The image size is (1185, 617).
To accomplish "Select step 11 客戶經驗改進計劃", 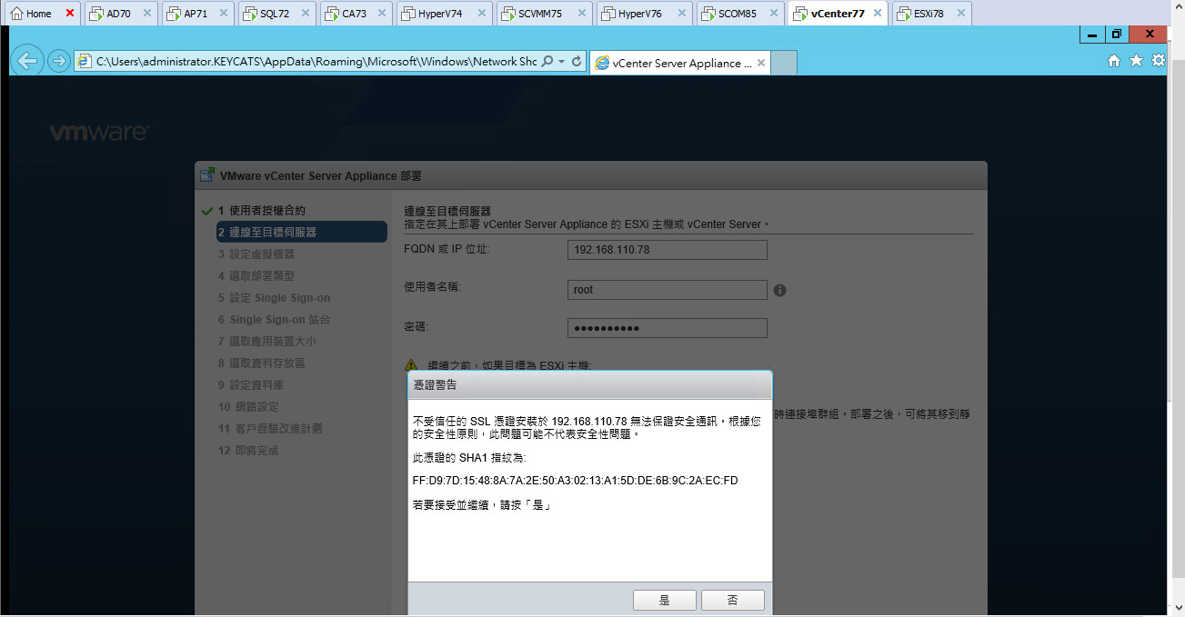I will [x=270, y=428].
